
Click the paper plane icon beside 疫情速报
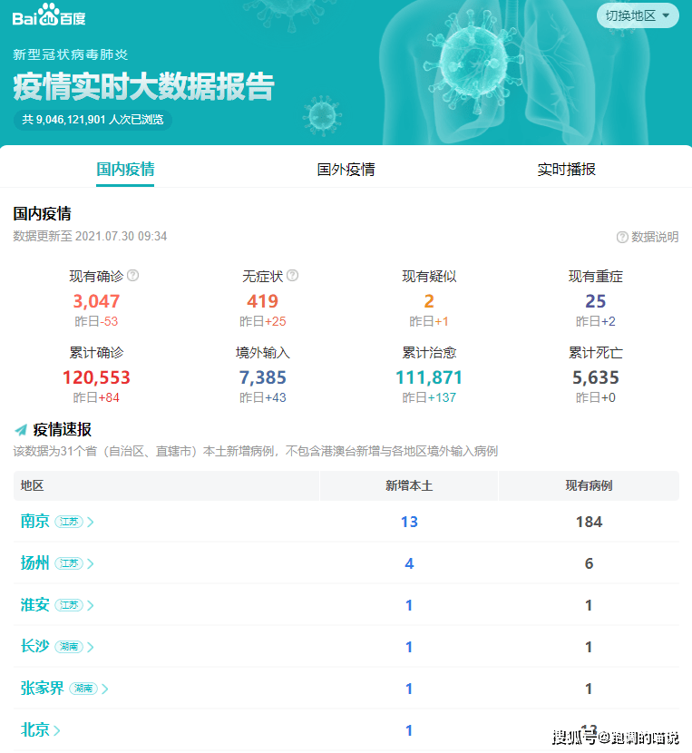[21, 430]
